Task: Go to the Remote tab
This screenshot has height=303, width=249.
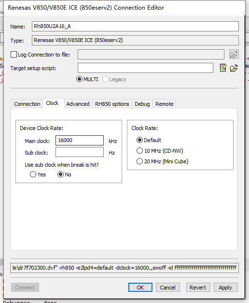Action: pyautogui.click(x=164, y=104)
